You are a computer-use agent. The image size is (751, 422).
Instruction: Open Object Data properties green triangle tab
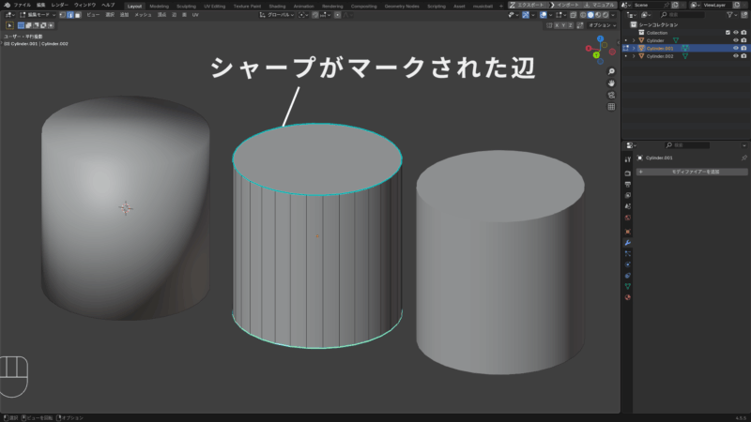(627, 286)
